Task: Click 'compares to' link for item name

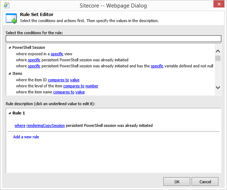Action: click(64, 92)
